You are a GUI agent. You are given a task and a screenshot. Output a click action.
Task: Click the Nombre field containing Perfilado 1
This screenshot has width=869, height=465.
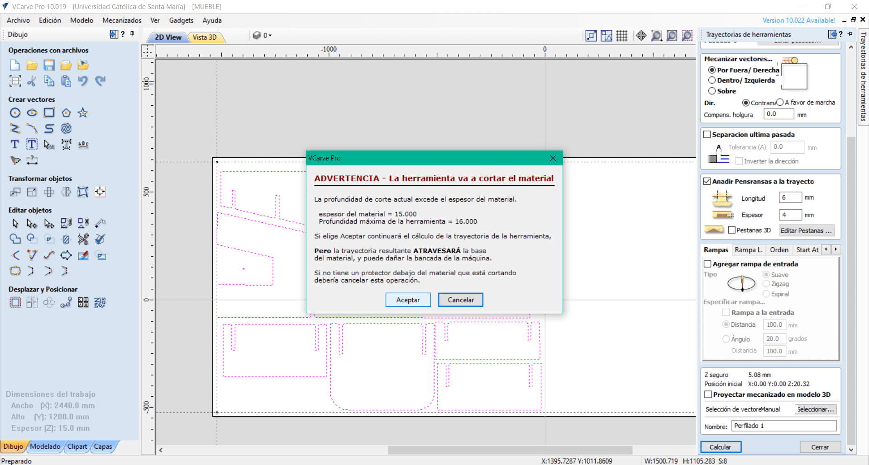coord(783,426)
